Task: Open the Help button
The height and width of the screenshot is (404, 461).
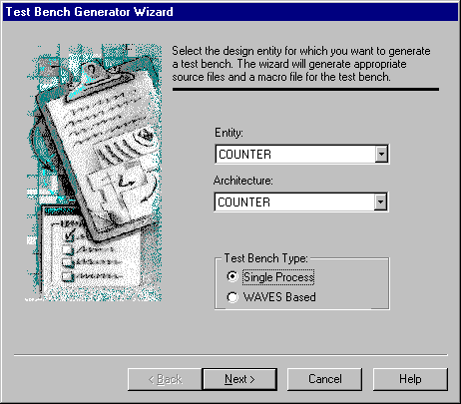Action: 410,379
